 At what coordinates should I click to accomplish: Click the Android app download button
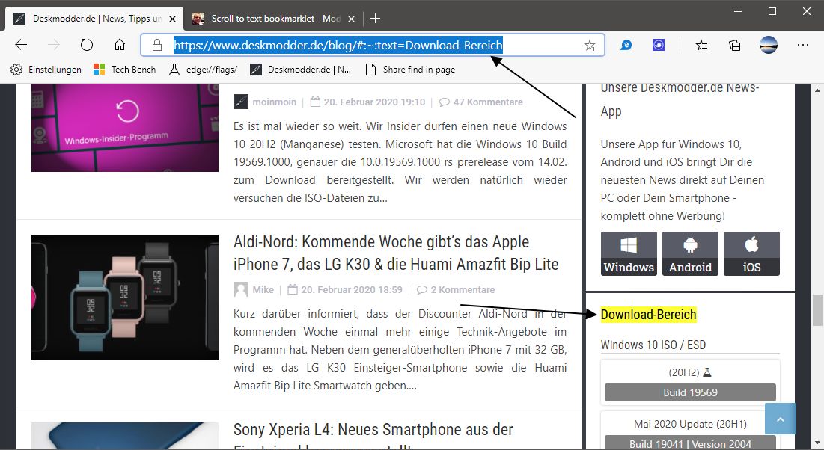click(690, 254)
